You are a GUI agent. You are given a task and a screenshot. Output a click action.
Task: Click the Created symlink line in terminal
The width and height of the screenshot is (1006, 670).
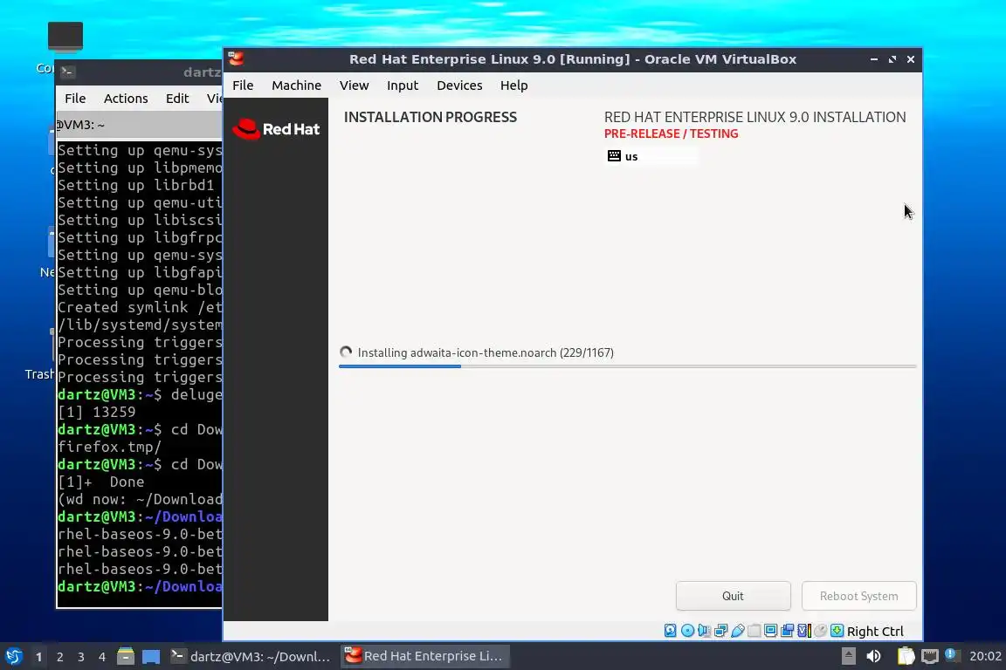(140, 307)
